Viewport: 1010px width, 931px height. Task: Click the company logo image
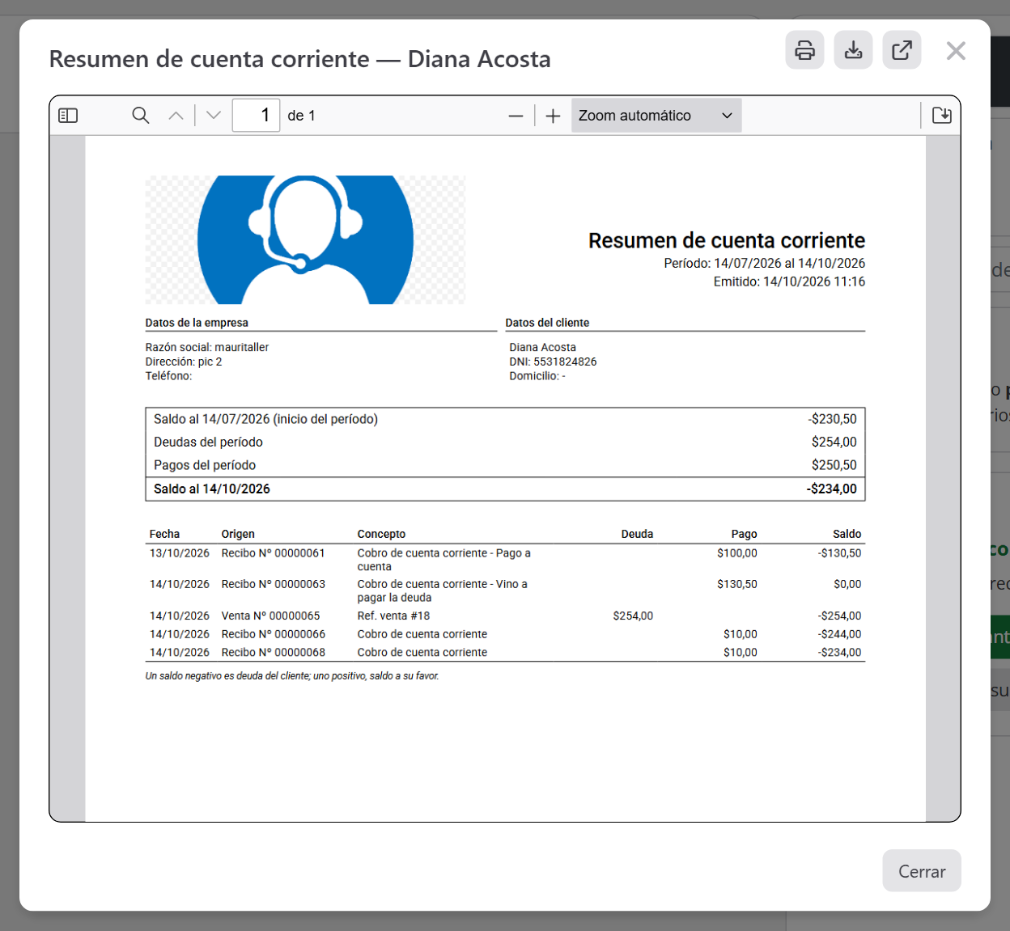coord(305,239)
